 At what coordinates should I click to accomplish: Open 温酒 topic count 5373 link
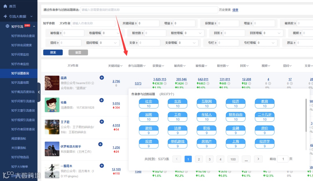click(x=138, y=84)
